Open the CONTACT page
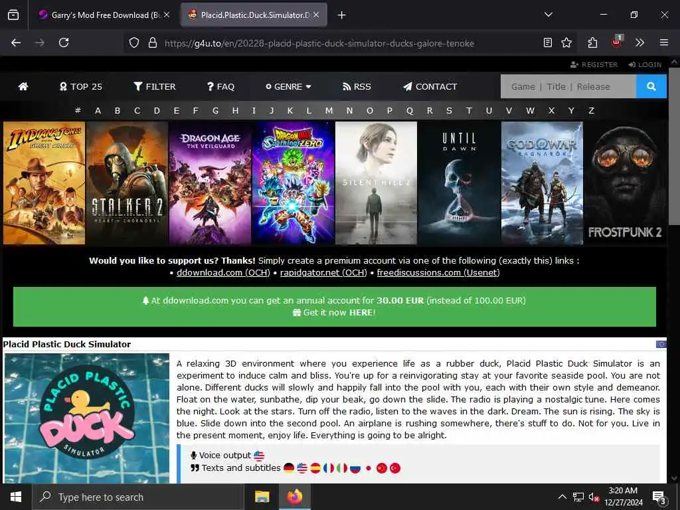The image size is (680, 510). [x=430, y=86]
